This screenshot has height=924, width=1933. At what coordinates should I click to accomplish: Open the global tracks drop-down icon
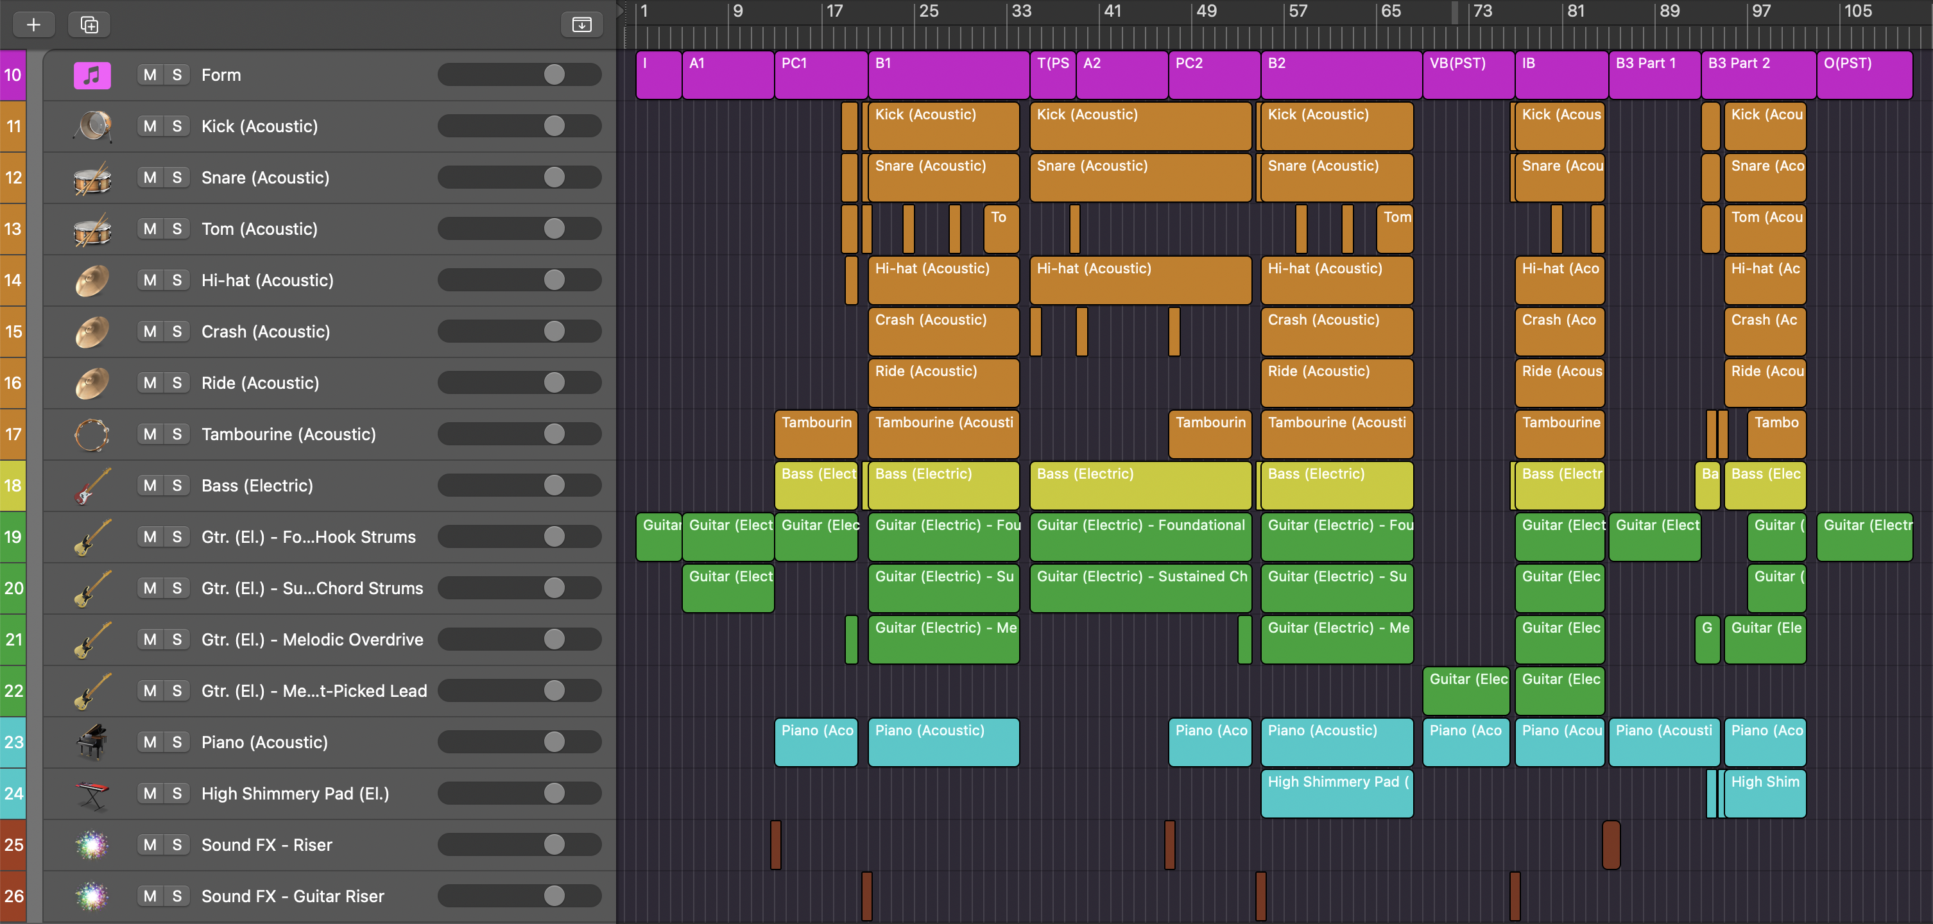tap(581, 25)
